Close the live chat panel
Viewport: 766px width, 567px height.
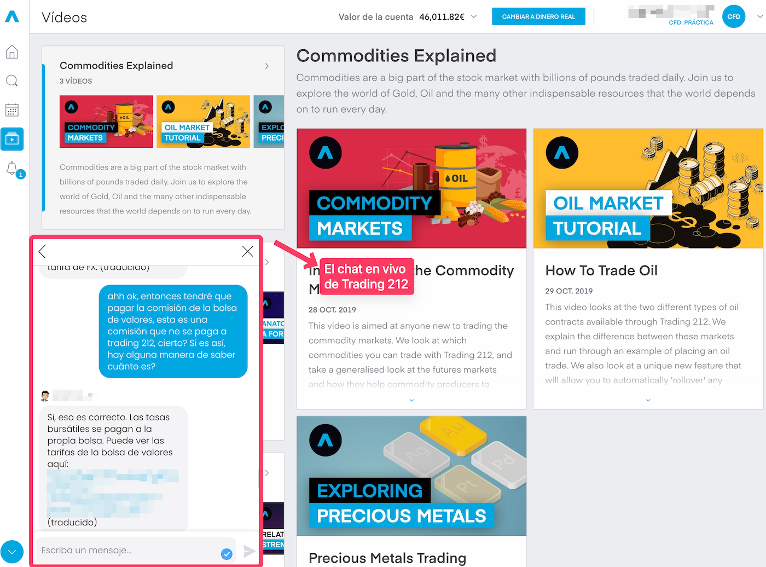[247, 251]
